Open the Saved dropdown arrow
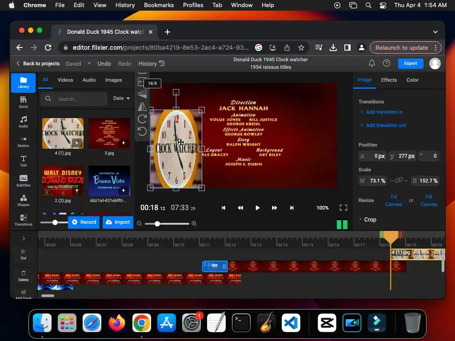The image size is (455, 341). click(89, 63)
